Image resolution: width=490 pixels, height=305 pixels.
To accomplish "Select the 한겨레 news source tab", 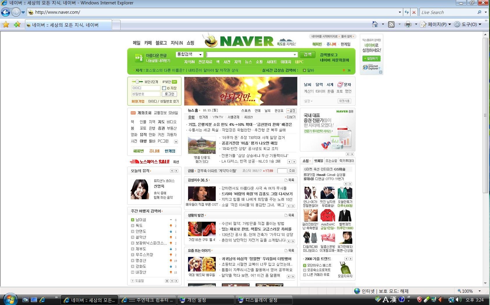I will click(204, 117).
